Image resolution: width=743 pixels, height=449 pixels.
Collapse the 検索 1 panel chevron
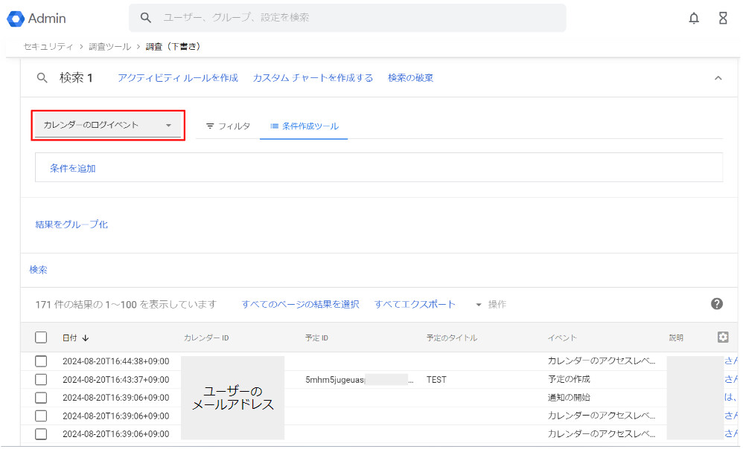tap(718, 77)
